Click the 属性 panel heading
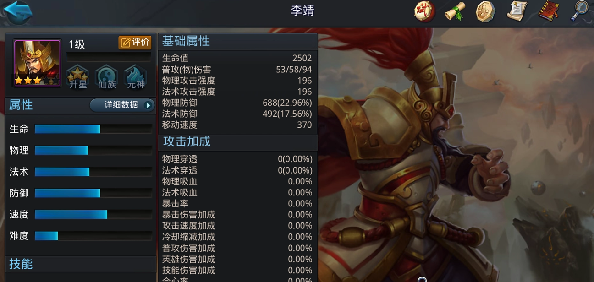Image resolution: width=594 pixels, height=282 pixels. pyautogui.click(x=21, y=105)
